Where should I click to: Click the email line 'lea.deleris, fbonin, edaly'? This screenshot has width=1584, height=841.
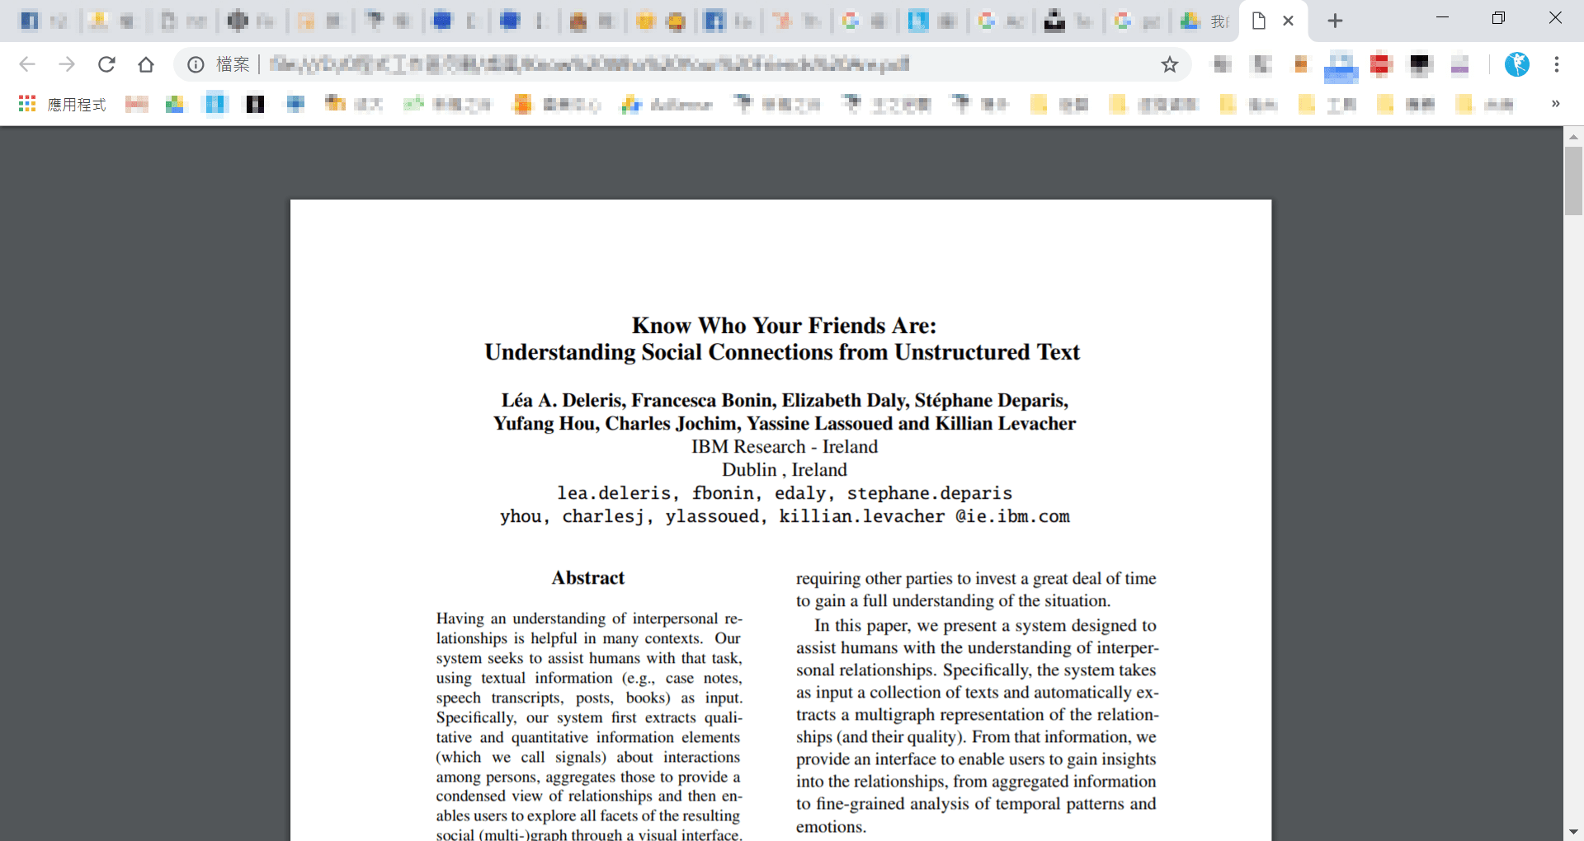[x=785, y=493]
